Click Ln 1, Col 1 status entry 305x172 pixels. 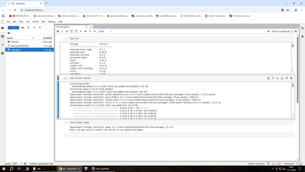click(277, 164)
